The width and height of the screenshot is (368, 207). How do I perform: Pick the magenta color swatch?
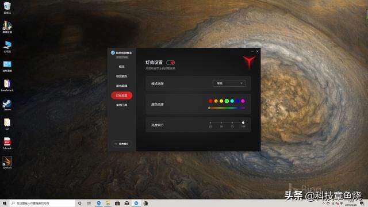[x=243, y=101]
